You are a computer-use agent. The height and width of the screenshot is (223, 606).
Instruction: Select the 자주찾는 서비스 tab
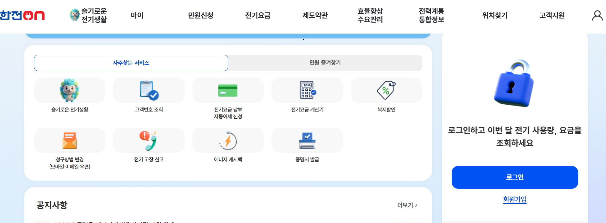click(131, 63)
